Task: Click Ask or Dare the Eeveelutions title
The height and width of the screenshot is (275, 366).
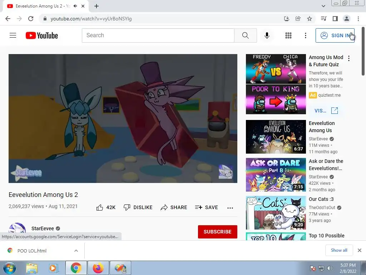Action: (x=326, y=165)
